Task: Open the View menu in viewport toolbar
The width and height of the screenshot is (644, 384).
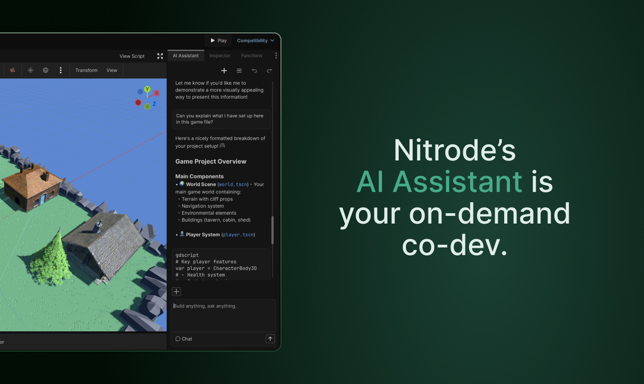Action: click(112, 70)
